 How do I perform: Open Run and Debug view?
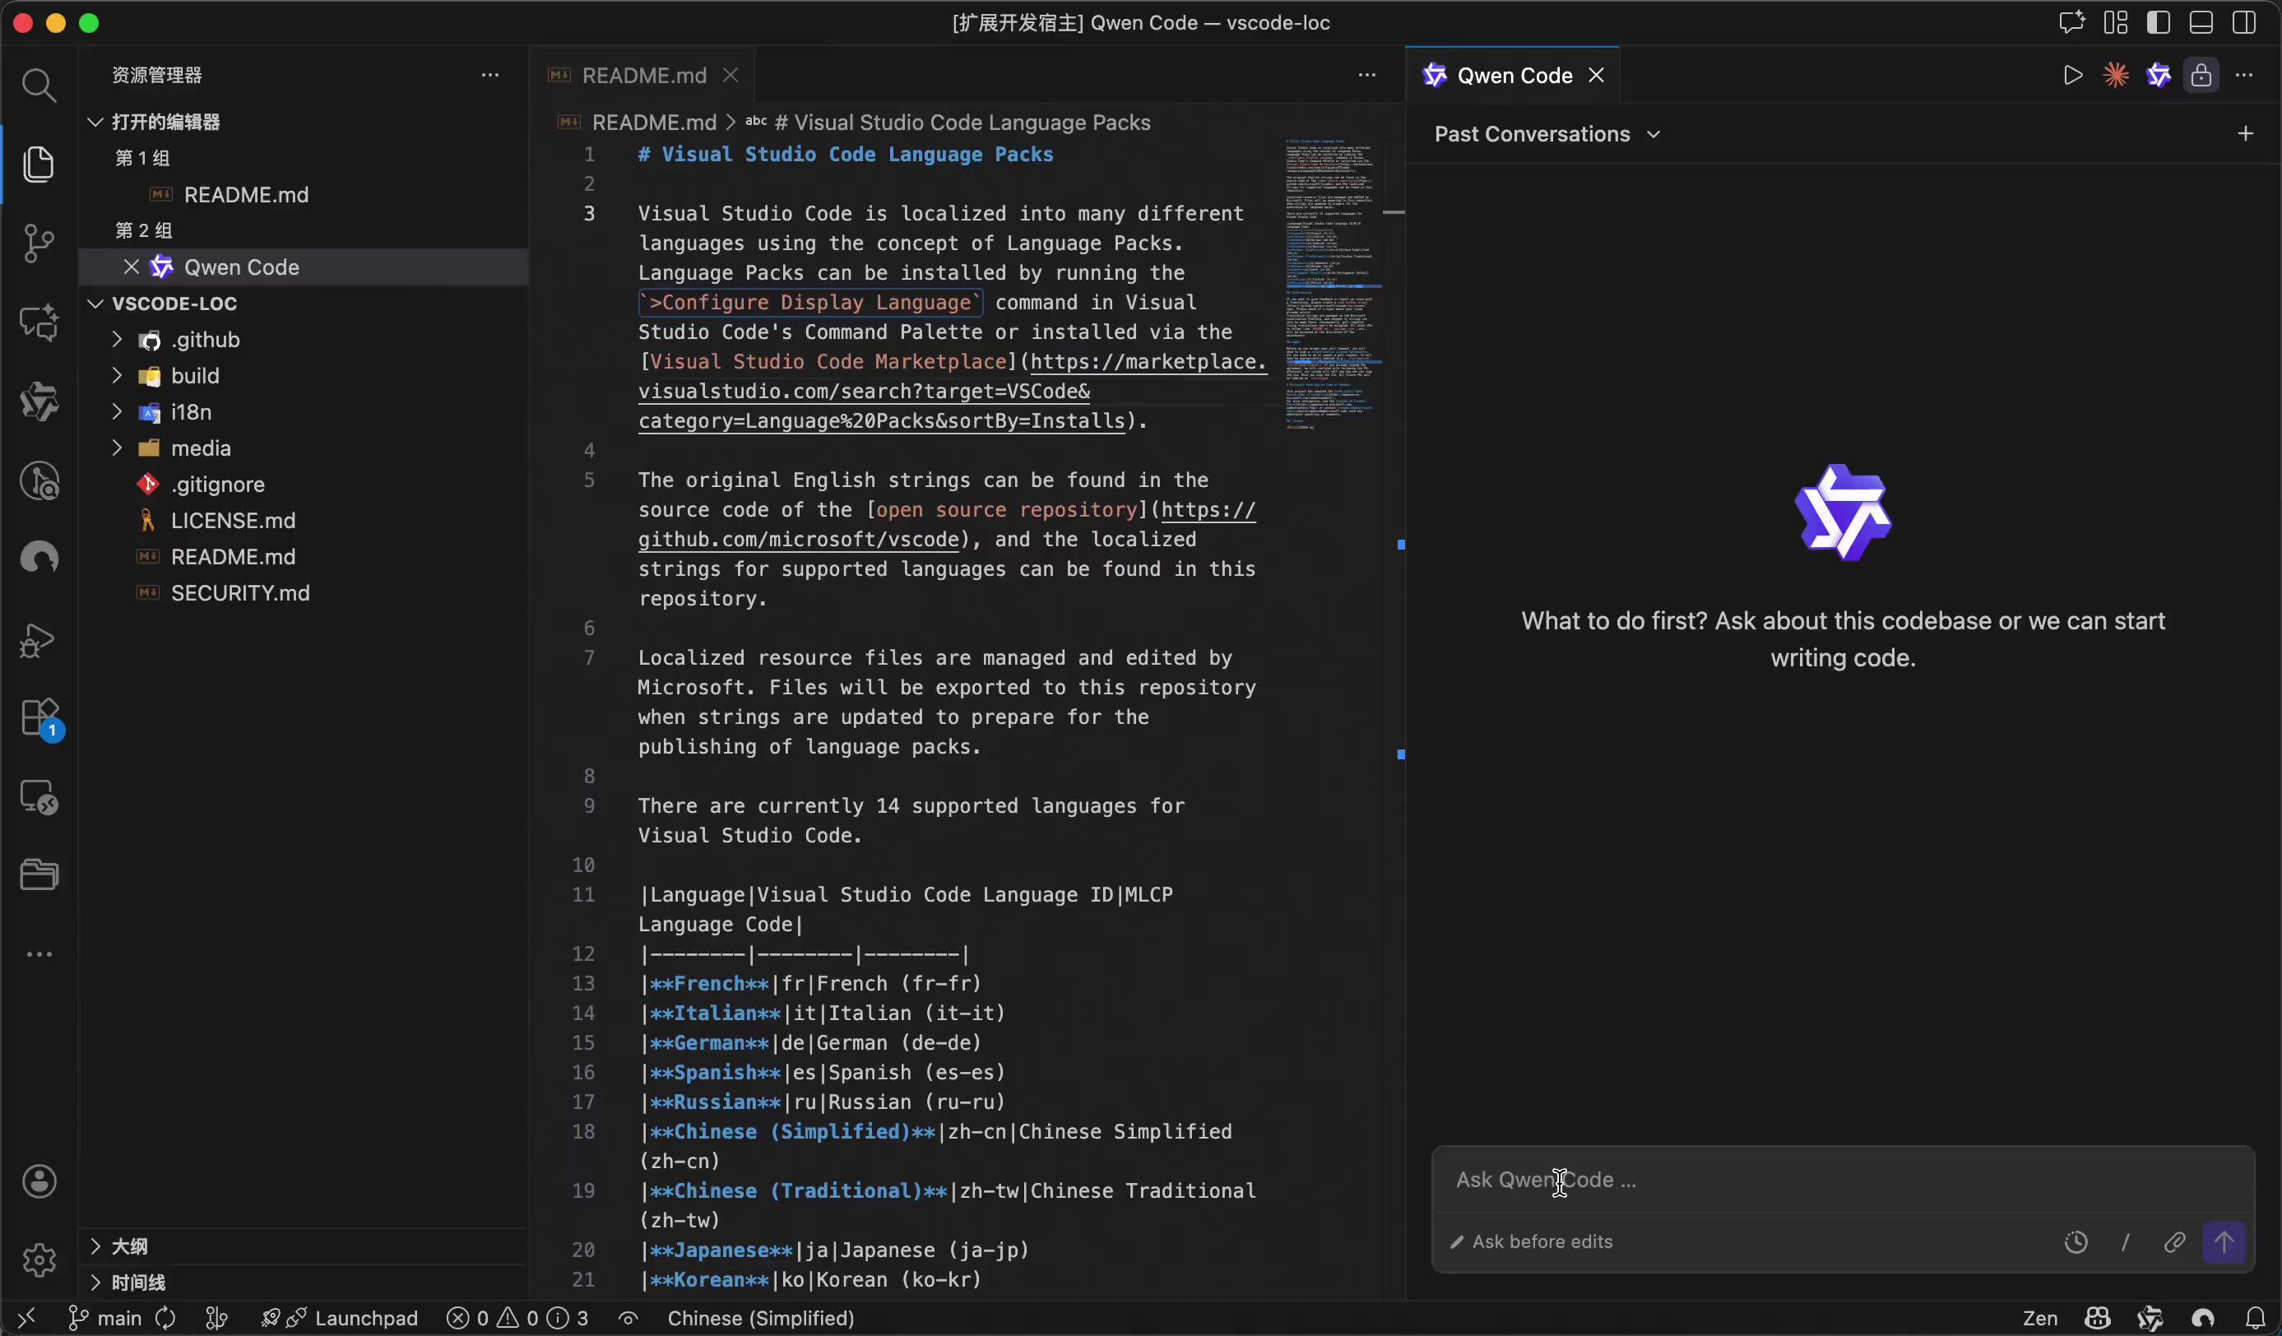(38, 640)
